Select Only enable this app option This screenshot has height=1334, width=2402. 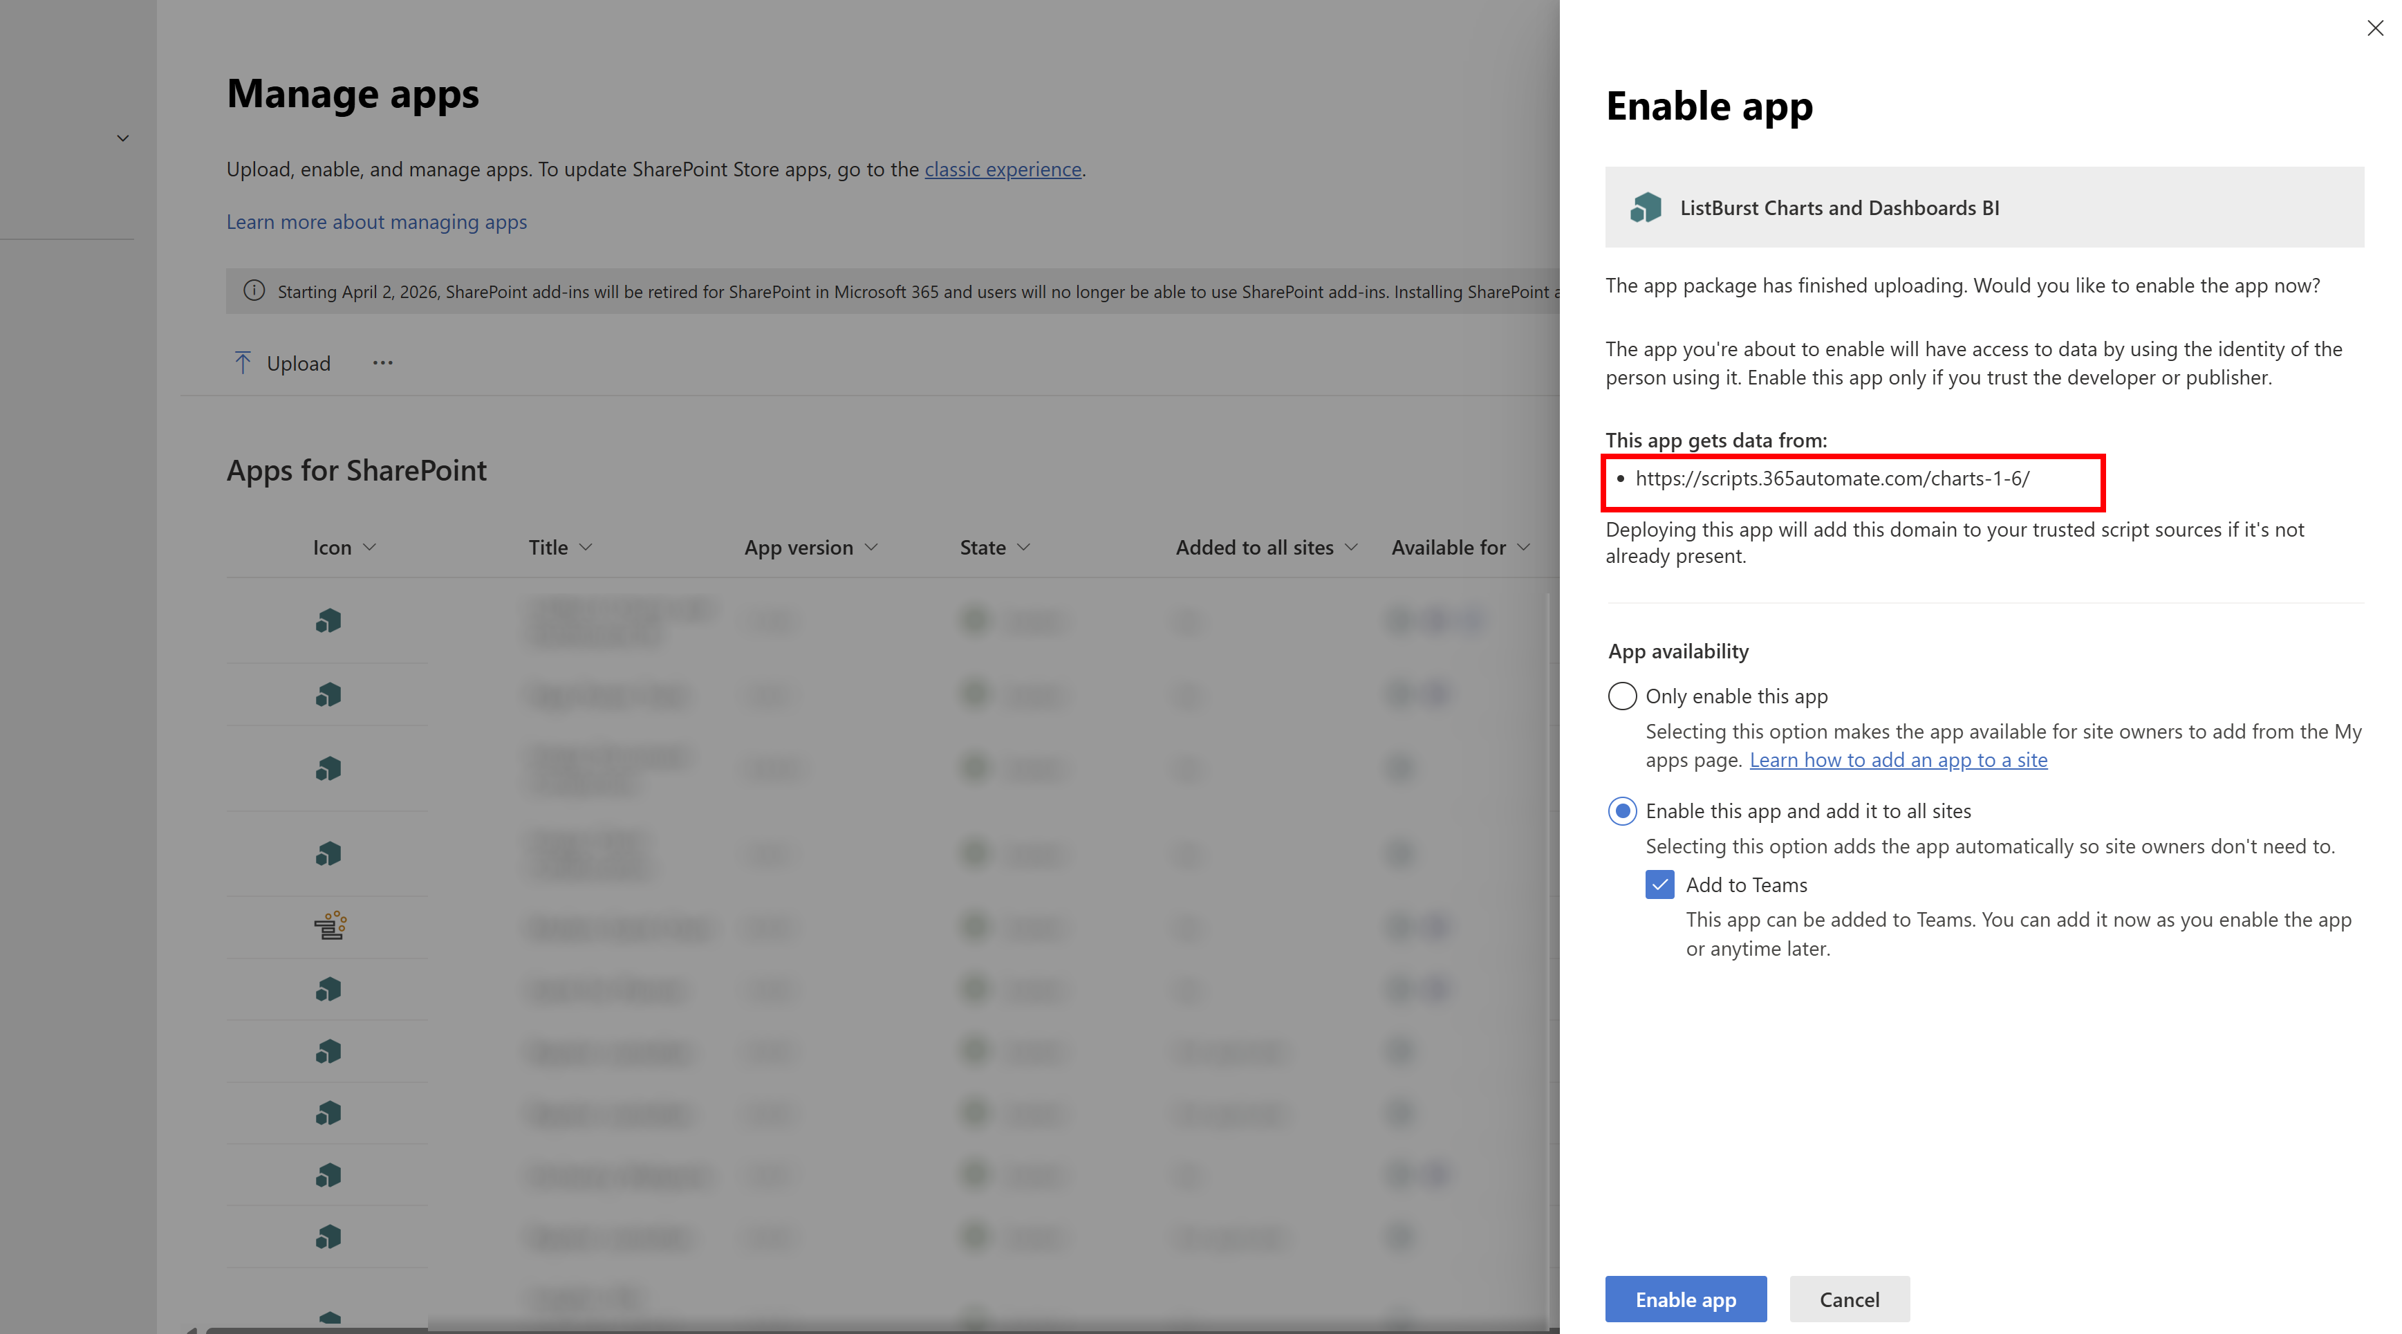coord(1623,696)
